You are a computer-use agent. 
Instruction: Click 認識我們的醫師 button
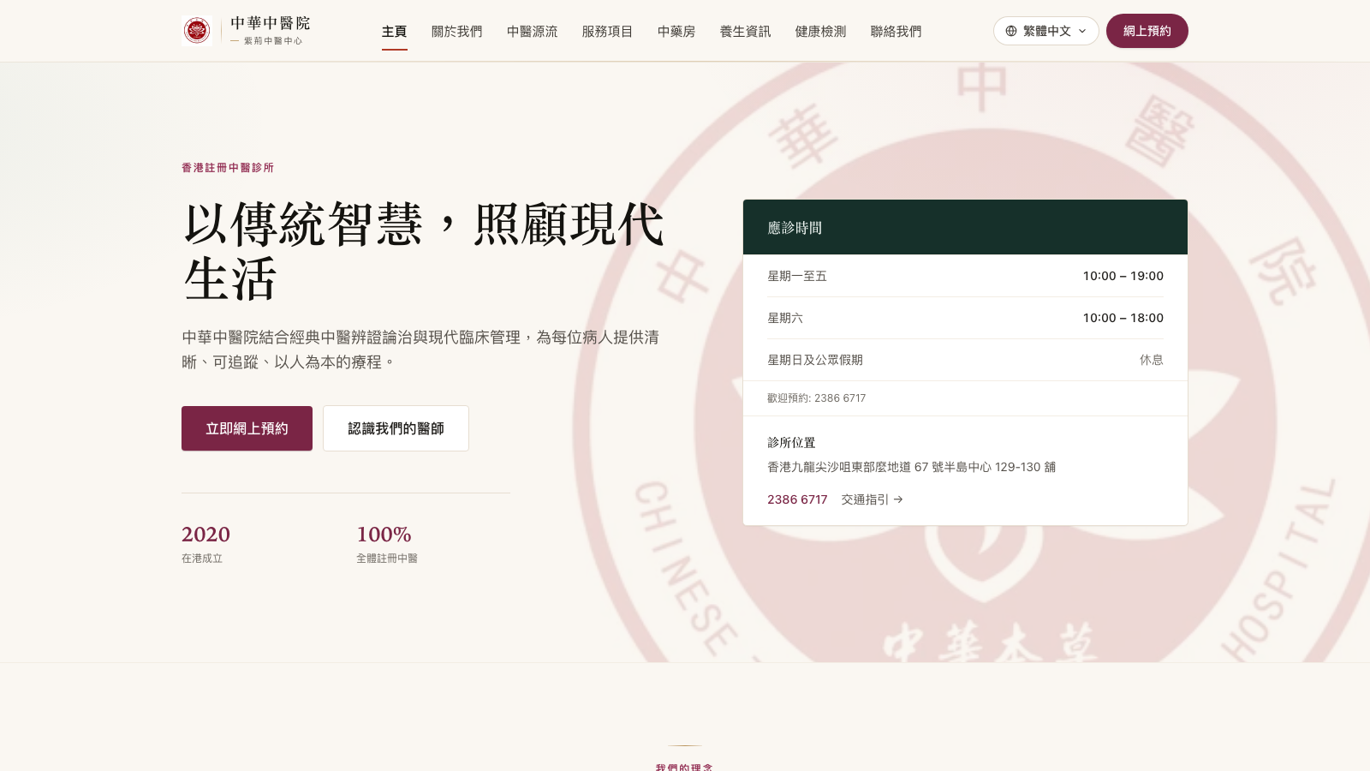(396, 428)
